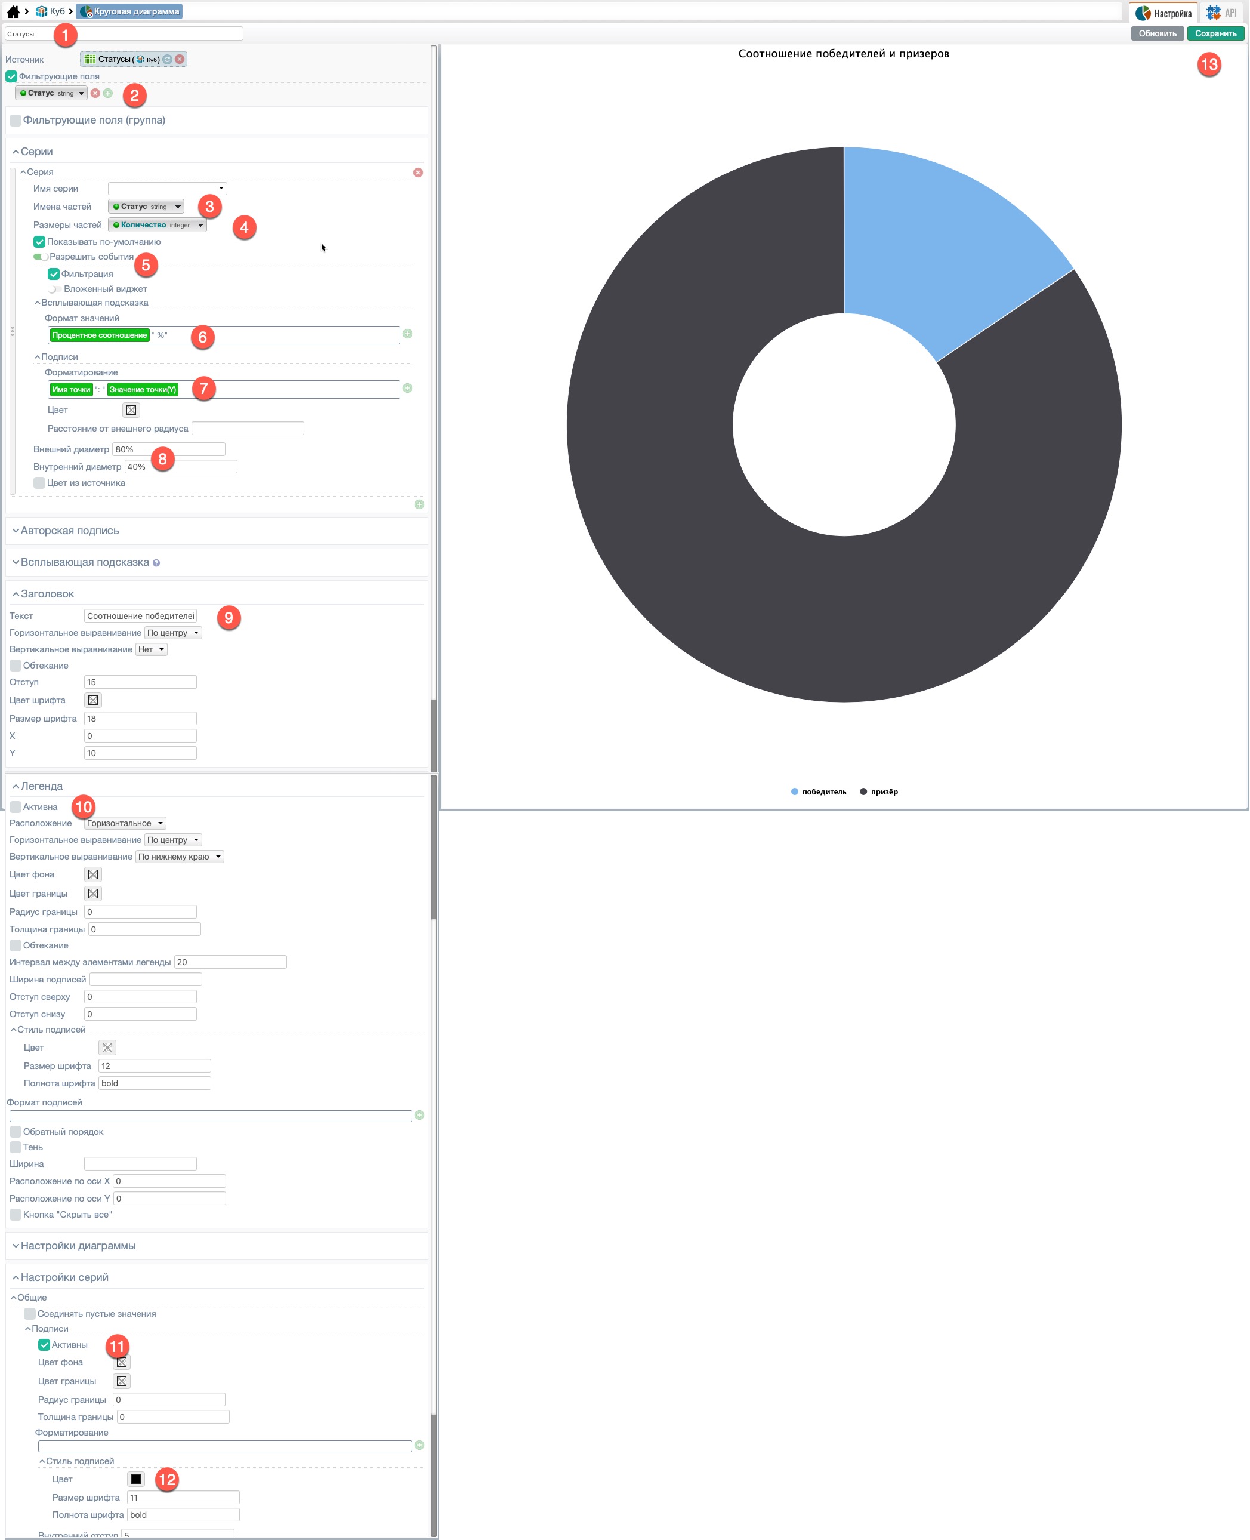This screenshot has height=1540, width=1250.
Task: Click the Обновить button
Action: [1157, 34]
